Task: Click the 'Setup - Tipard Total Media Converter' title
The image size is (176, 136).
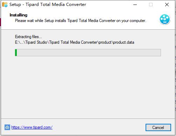Action: pos(48,5)
